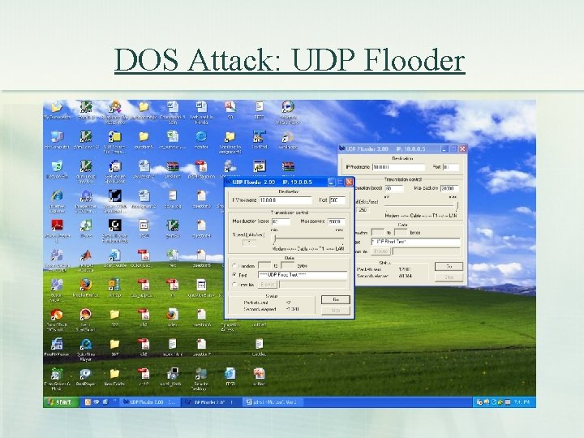The height and width of the screenshot is (438, 584).
Task: Click the Browse button in the back UDP Flooder window
Action: click(x=380, y=251)
